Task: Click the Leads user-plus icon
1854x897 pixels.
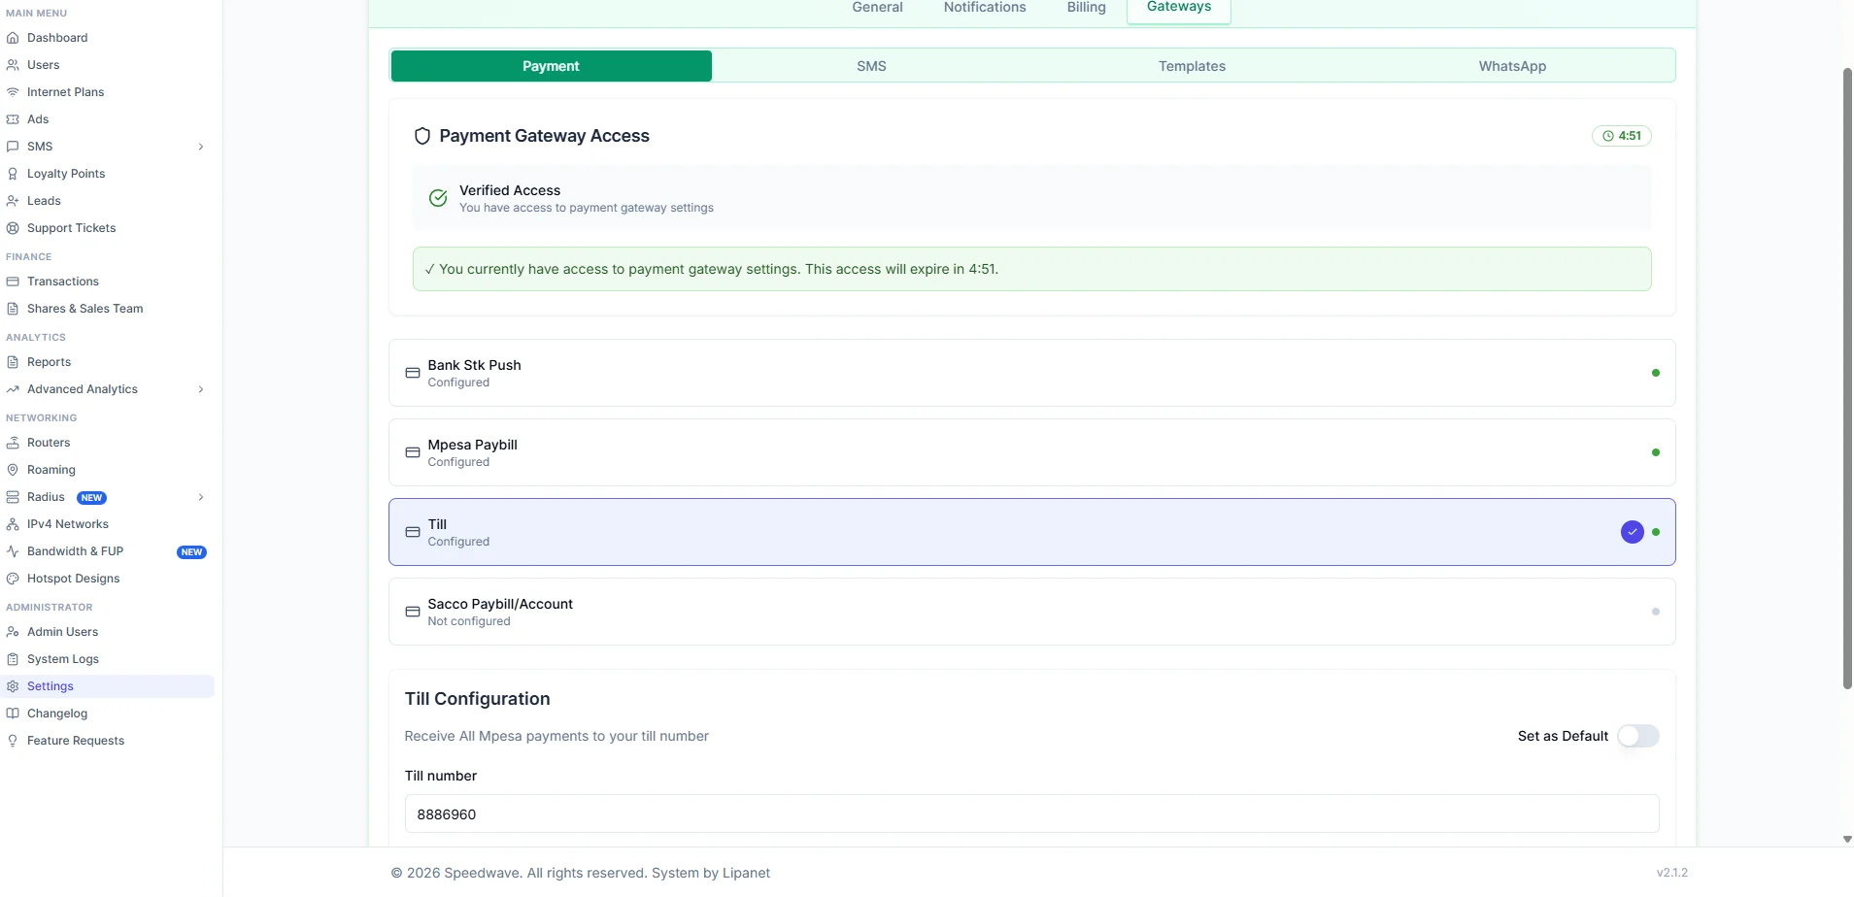Action: tap(13, 201)
